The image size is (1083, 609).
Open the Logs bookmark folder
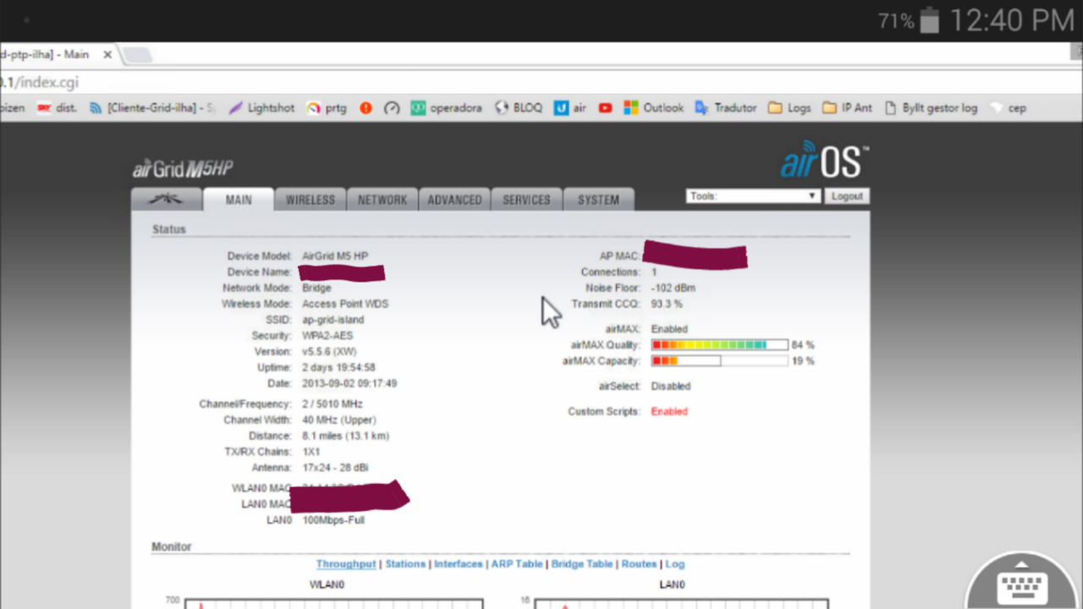point(789,108)
